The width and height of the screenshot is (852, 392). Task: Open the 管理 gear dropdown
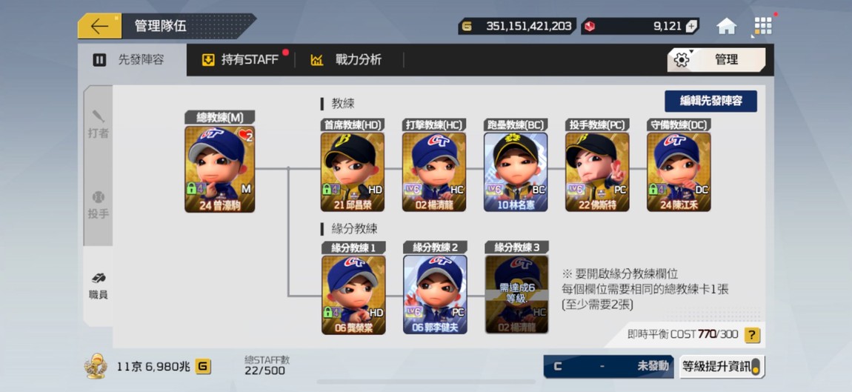(716, 60)
